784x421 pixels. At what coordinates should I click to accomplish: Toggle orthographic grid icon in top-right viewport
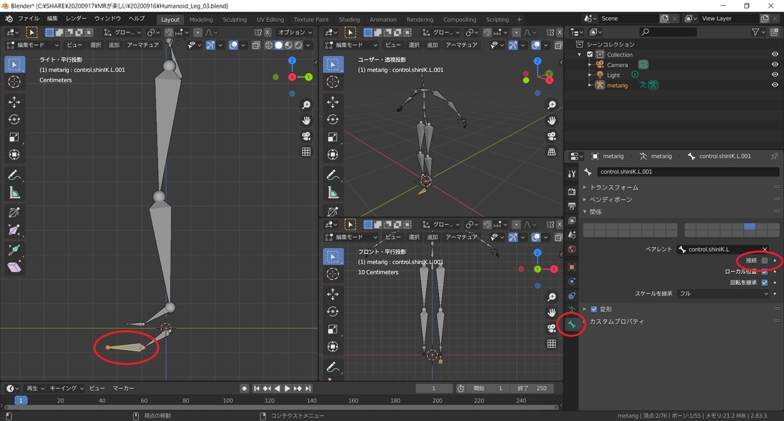point(552,152)
